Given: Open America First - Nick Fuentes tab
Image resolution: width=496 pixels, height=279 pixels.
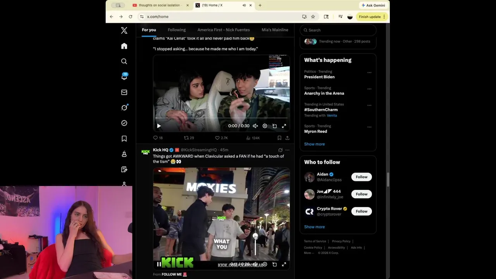Looking at the screenshot, I should (x=224, y=30).
